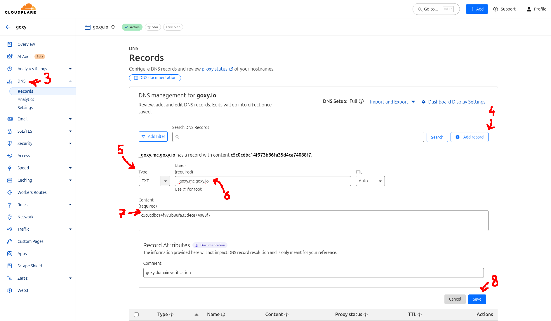Click the Cloudflare logo
This screenshot has height=321, width=551.
click(20, 9)
